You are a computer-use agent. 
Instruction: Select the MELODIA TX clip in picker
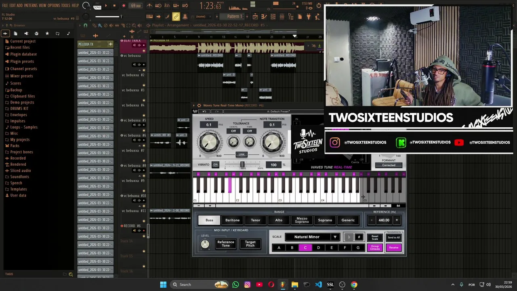pyautogui.click(x=95, y=44)
